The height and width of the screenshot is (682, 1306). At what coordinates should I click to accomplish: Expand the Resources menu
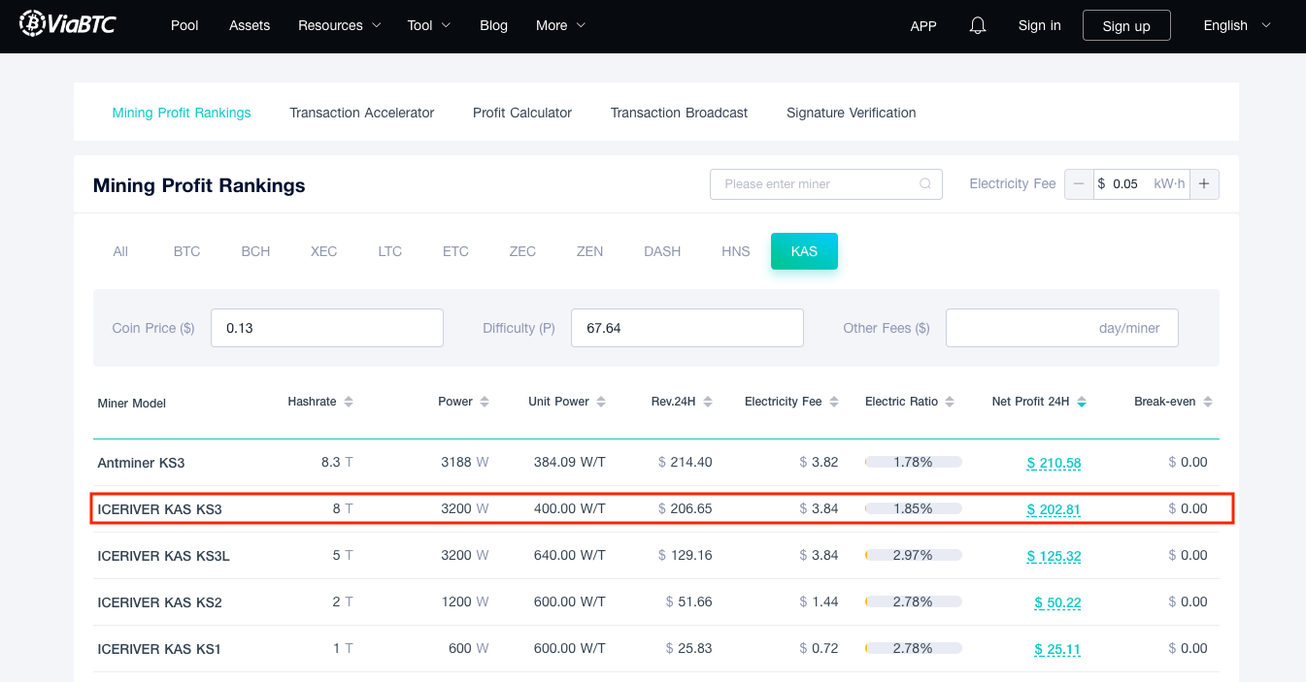tap(340, 25)
